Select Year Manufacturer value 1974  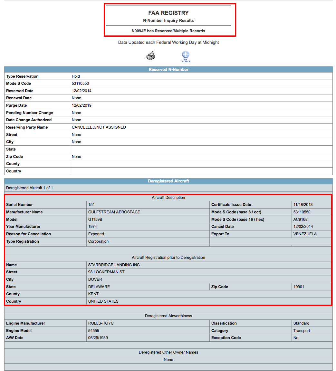click(x=92, y=226)
